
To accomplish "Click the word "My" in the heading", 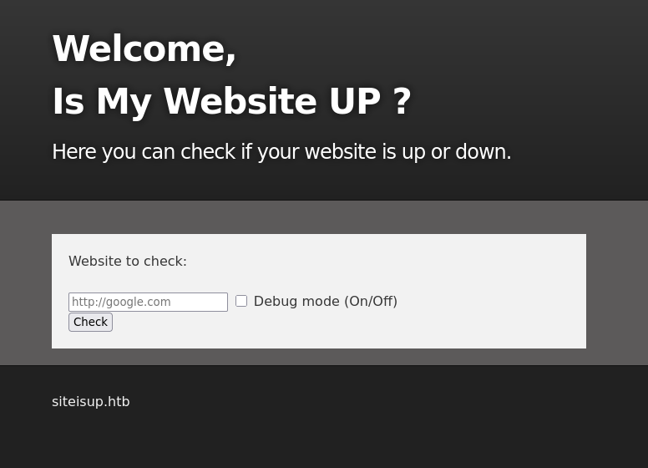I will point(123,102).
